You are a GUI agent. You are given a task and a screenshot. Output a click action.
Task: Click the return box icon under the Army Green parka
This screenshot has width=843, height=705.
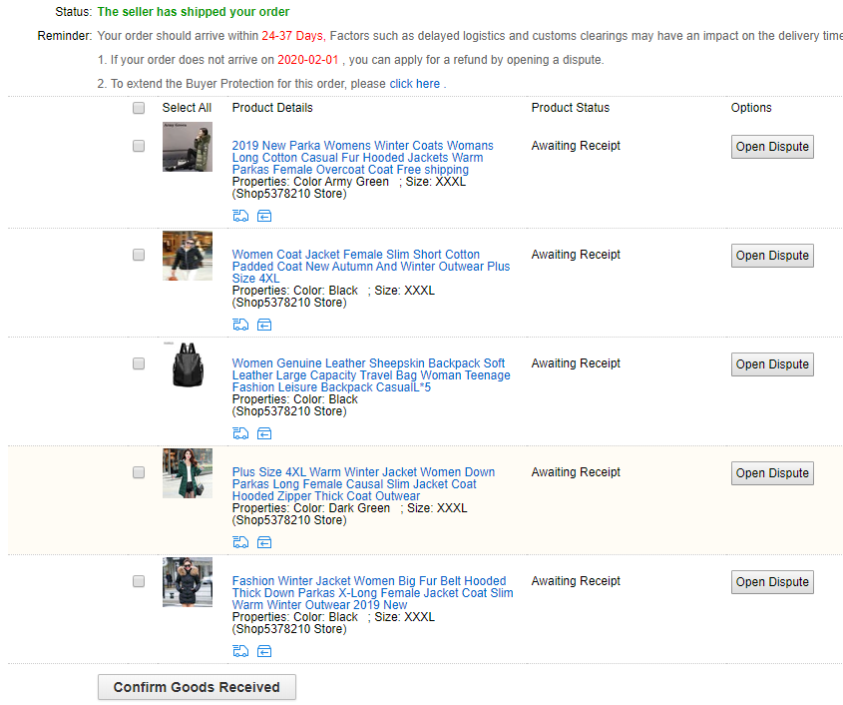[264, 216]
